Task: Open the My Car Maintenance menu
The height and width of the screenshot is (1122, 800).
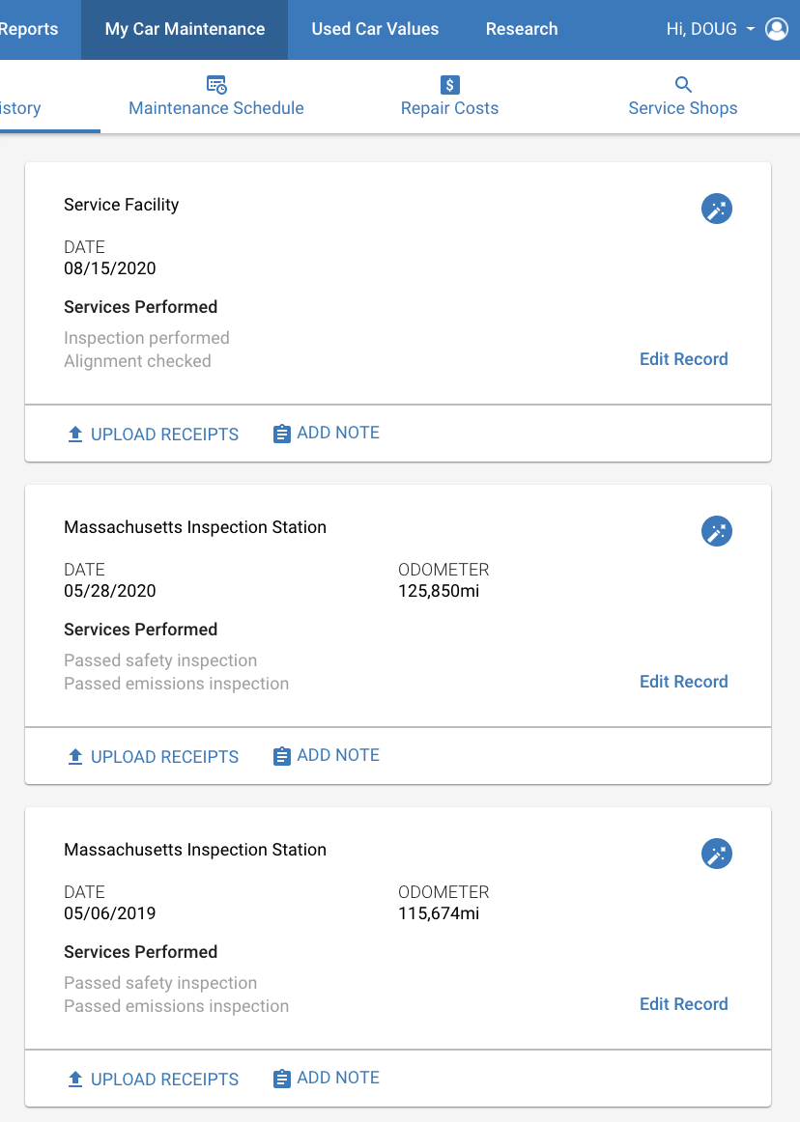Action: pyautogui.click(x=185, y=29)
